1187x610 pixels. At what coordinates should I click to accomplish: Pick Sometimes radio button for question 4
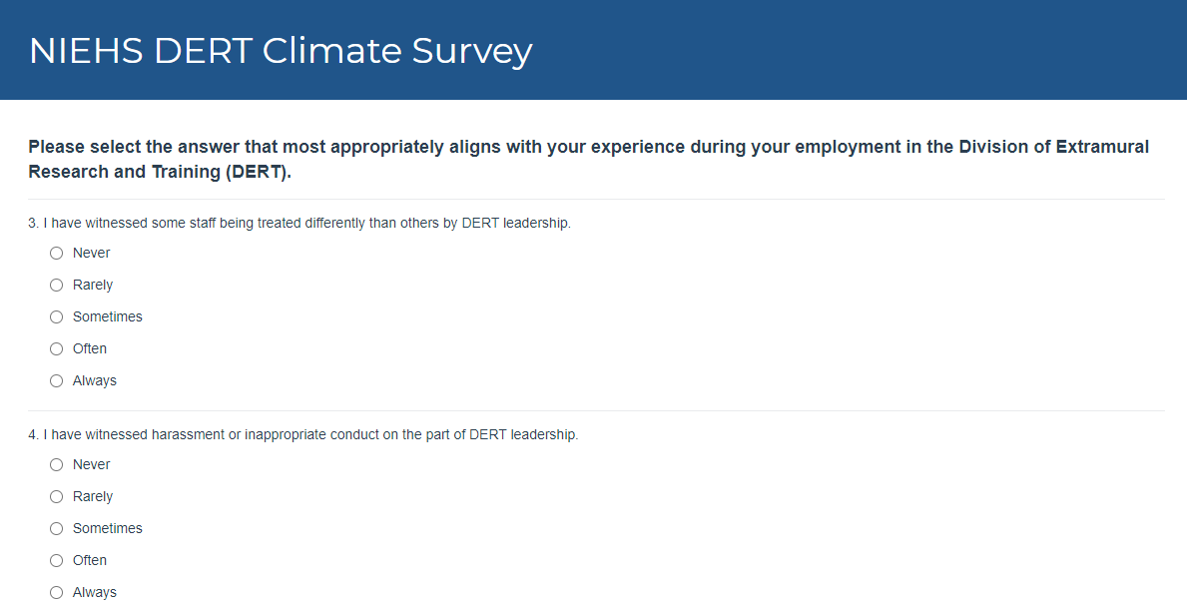click(x=57, y=529)
